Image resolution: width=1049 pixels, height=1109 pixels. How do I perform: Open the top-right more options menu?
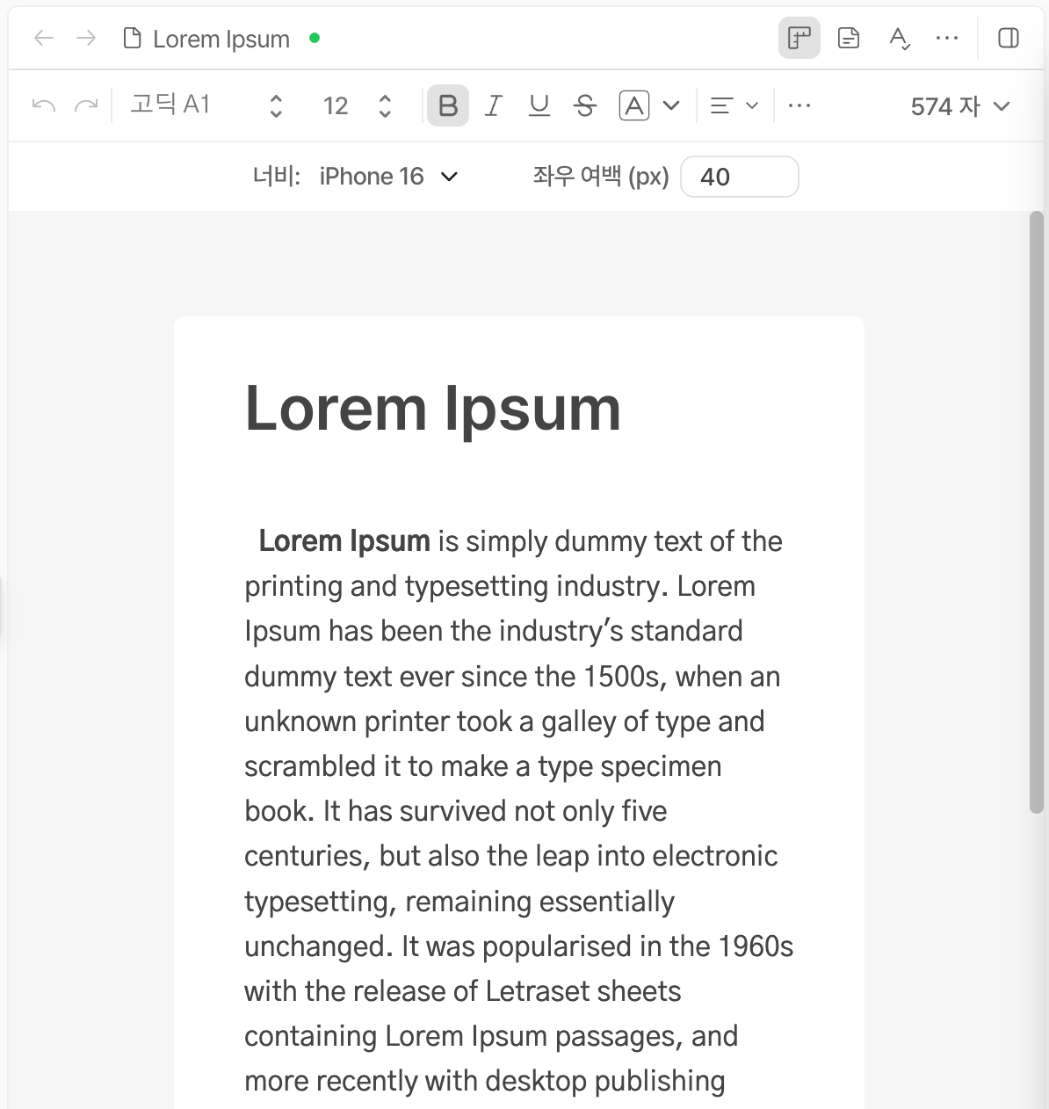pyautogui.click(x=947, y=38)
